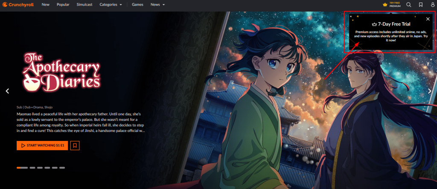Expand the News dropdown

(157, 5)
